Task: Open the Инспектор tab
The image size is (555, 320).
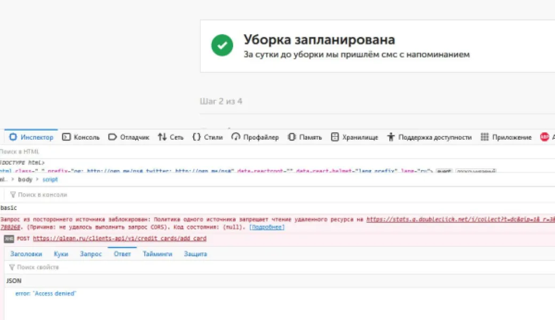Action: (31, 137)
